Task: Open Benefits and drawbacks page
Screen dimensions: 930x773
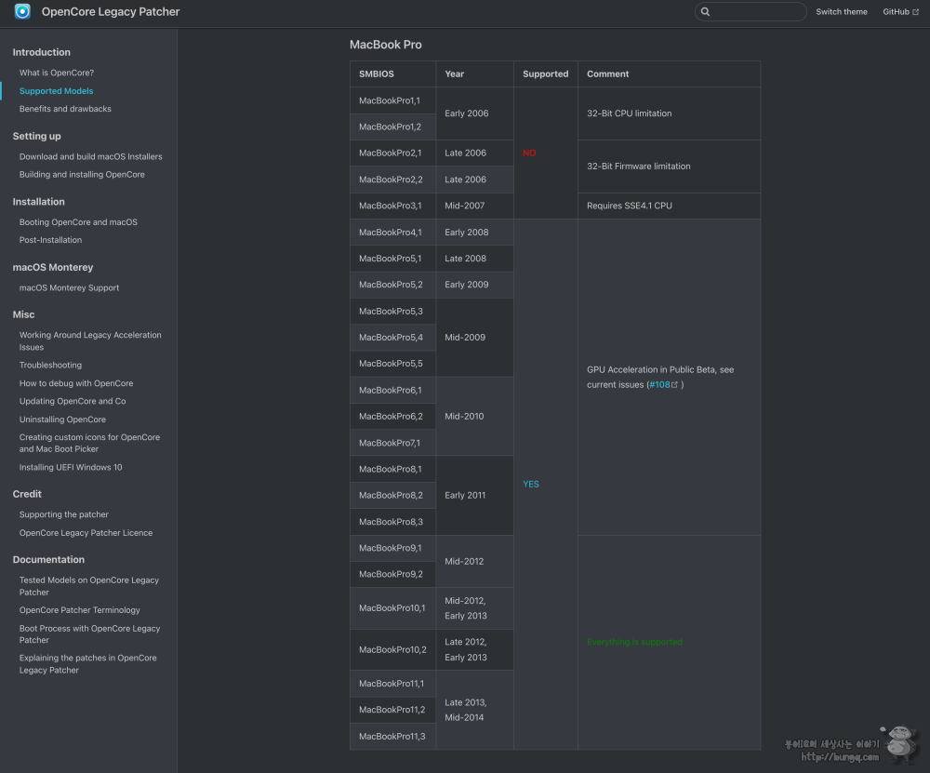Action: point(65,109)
